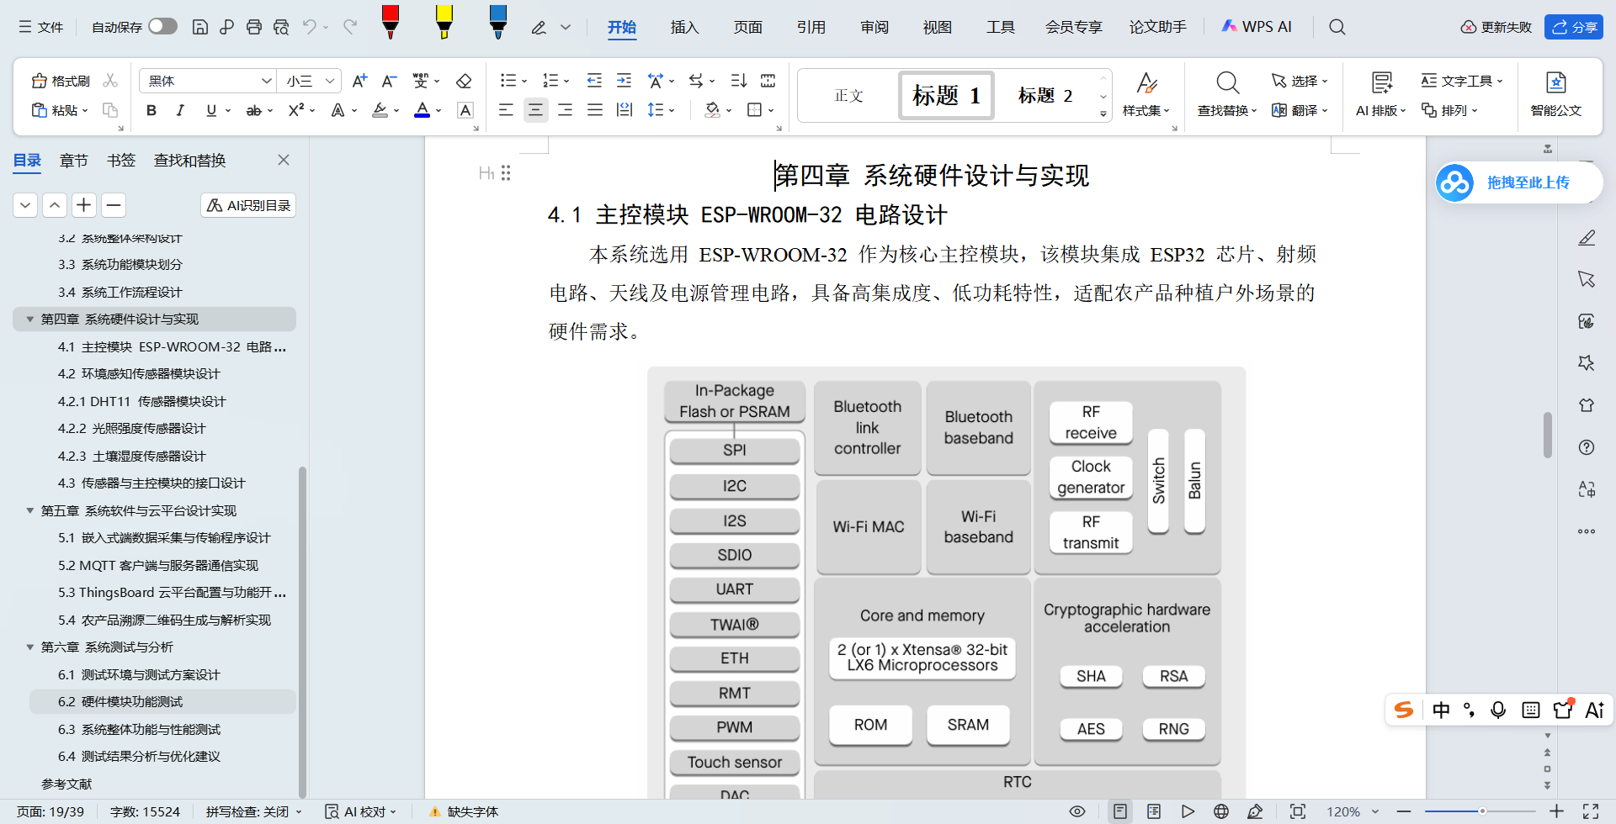Toggle center alignment
This screenshot has height=824, width=1616.
pos(535,110)
